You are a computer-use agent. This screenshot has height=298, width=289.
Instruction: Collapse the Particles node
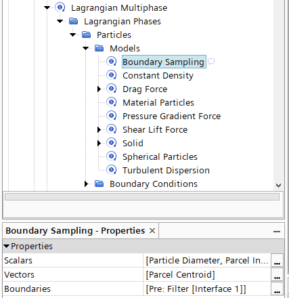pyautogui.click(x=73, y=35)
